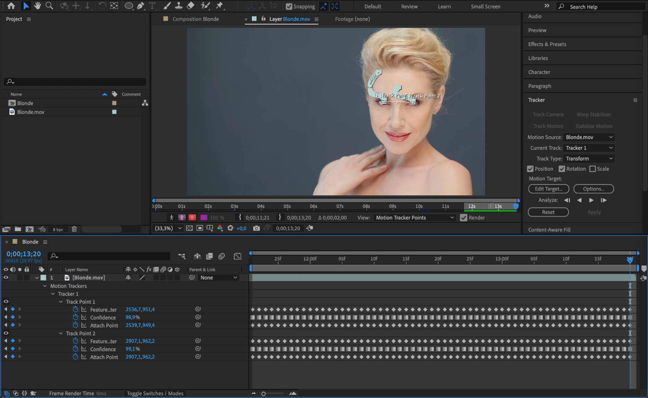Click the Home icon in toolbar
Image resolution: width=648 pixels, height=398 pixels.
coord(11,6)
